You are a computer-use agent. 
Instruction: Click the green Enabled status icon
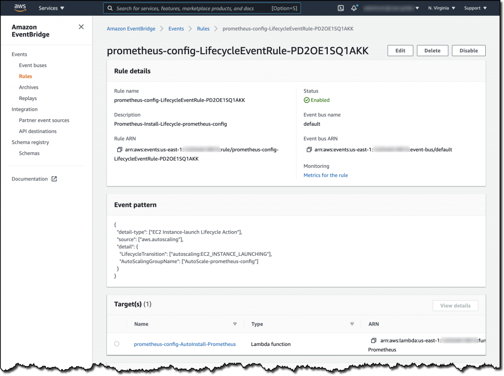(x=307, y=100)
